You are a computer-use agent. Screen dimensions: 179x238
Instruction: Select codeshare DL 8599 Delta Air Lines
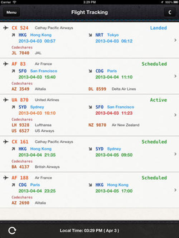pyautogui.click(x=112, y=89)
